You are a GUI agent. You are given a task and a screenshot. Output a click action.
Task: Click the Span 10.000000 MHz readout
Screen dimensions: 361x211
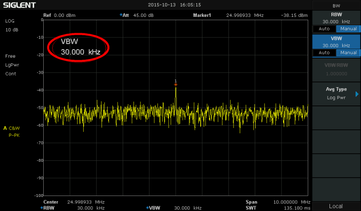[277, 202]
